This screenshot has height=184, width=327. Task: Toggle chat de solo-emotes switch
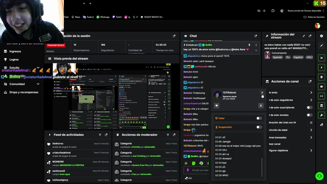[310, 115]
